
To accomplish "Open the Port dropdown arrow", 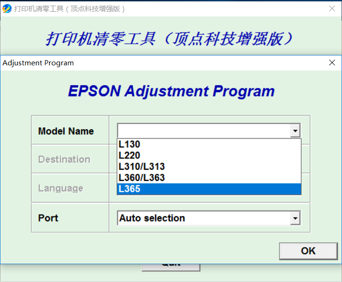I will [x=295, y=218].
